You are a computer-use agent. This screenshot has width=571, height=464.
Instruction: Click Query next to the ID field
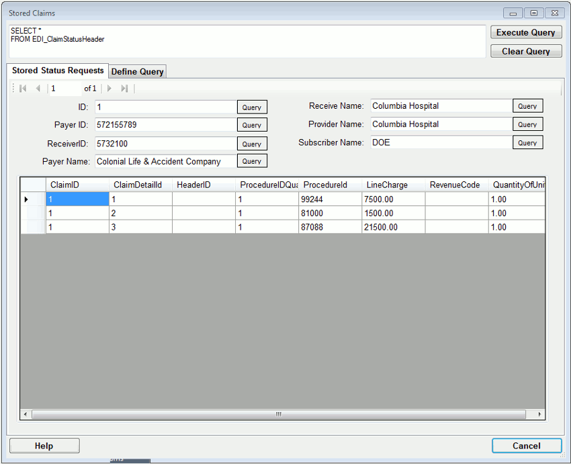(252, 106)
